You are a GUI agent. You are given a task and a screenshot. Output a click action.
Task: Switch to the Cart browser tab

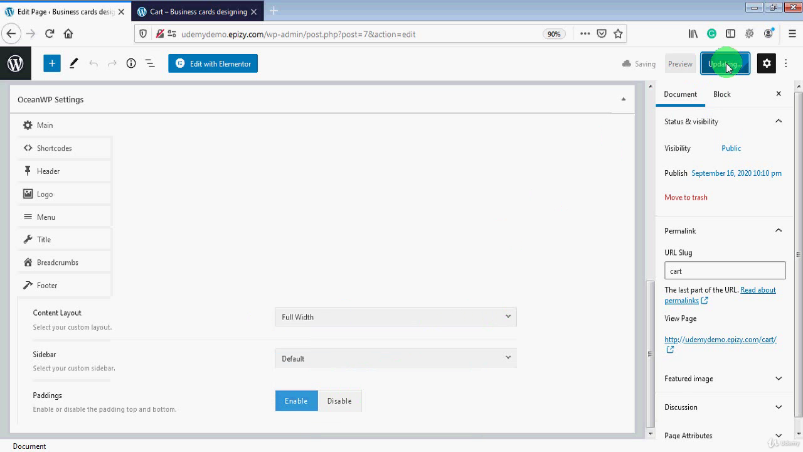click(197, 12)
